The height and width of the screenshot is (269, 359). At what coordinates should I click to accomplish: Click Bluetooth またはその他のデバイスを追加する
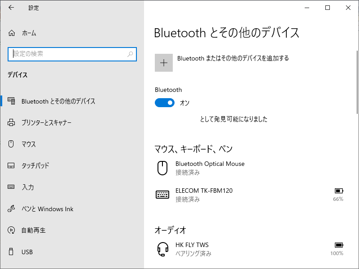(233, 58)
